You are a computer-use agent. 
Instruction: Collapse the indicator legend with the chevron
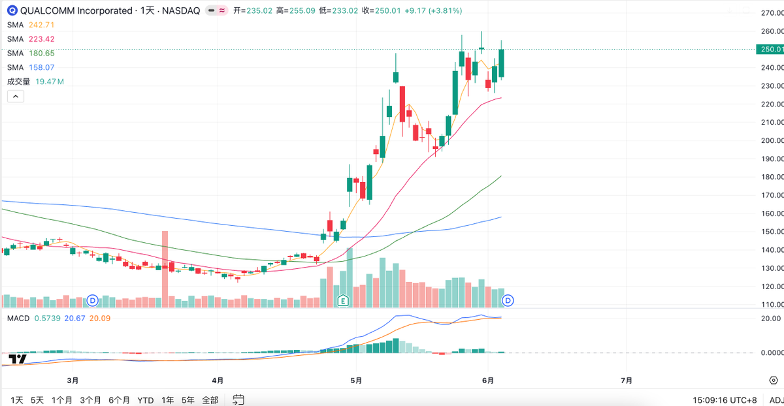pos(15,96)
